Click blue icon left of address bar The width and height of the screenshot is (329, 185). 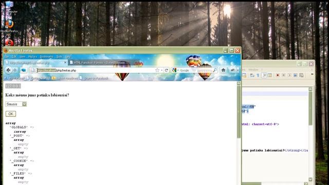click(24, 70)
